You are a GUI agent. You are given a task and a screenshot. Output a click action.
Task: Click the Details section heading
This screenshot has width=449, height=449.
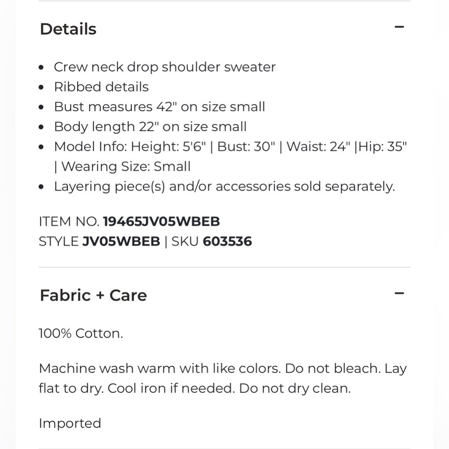pos(68,29)
